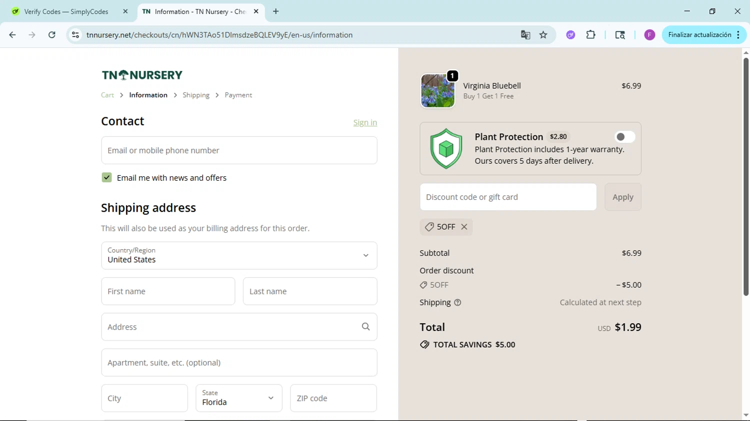The width and height of the screenshot is (750, 421).
Task: Remove the 5OFF discount code tag
Action: (464, 227)
